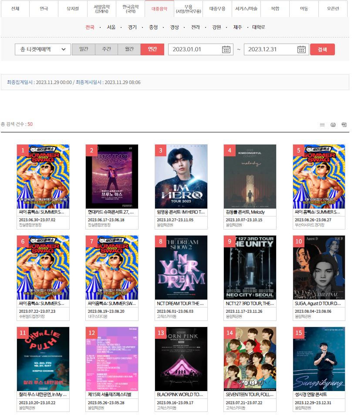Switch to the 연극 genre tab

44,9
